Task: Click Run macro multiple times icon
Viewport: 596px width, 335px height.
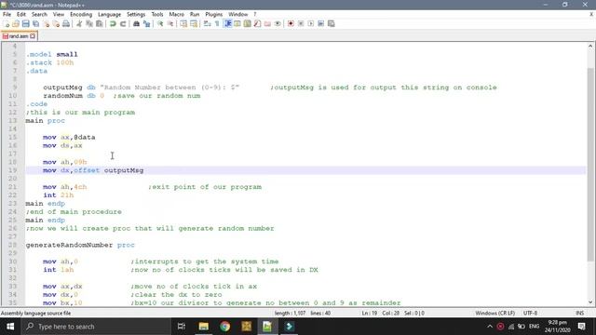Action: point(320,24)
